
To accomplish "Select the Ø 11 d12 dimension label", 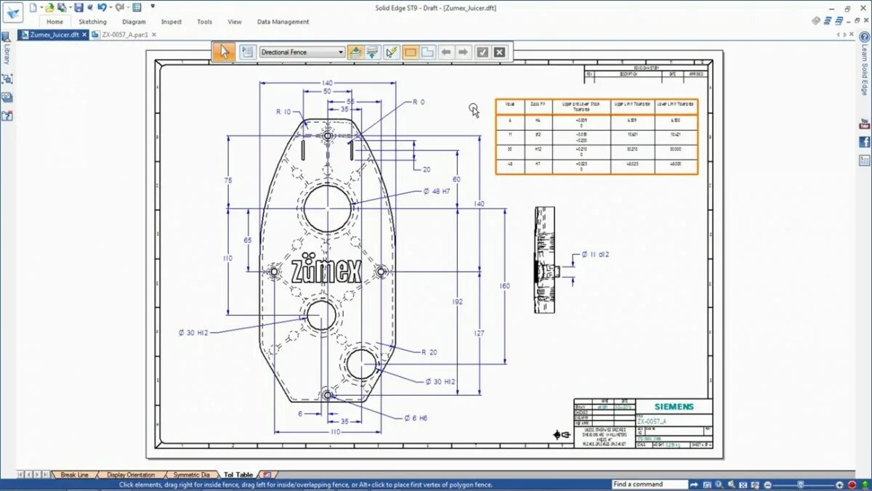I will click(x=595, y=255).
